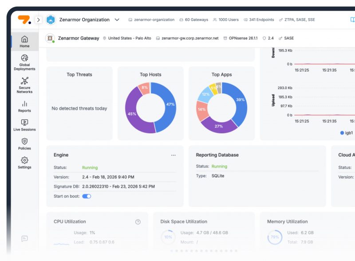355x261 pixels.
Task: Click the Memory 79% gauge
Action: pos(275,237)
